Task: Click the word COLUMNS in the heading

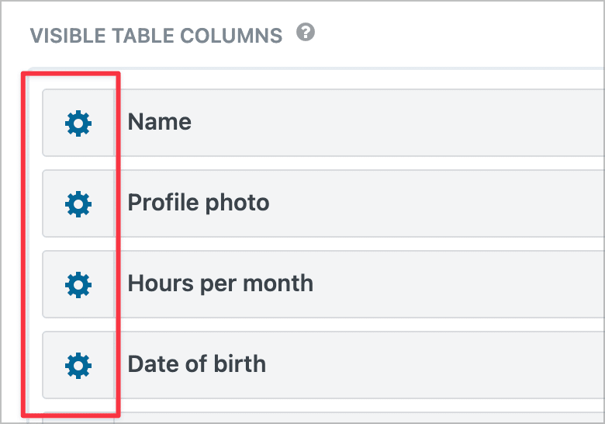Action: tap(231, 36)
